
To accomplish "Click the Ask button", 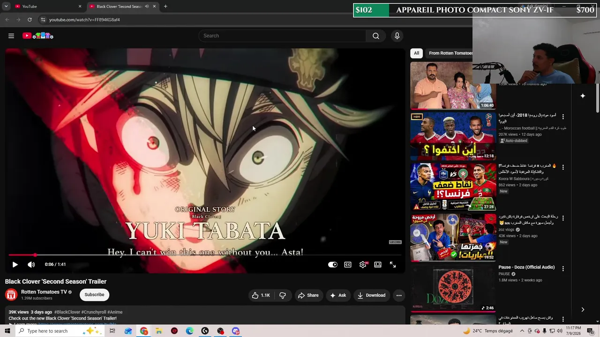I will 338,295.
